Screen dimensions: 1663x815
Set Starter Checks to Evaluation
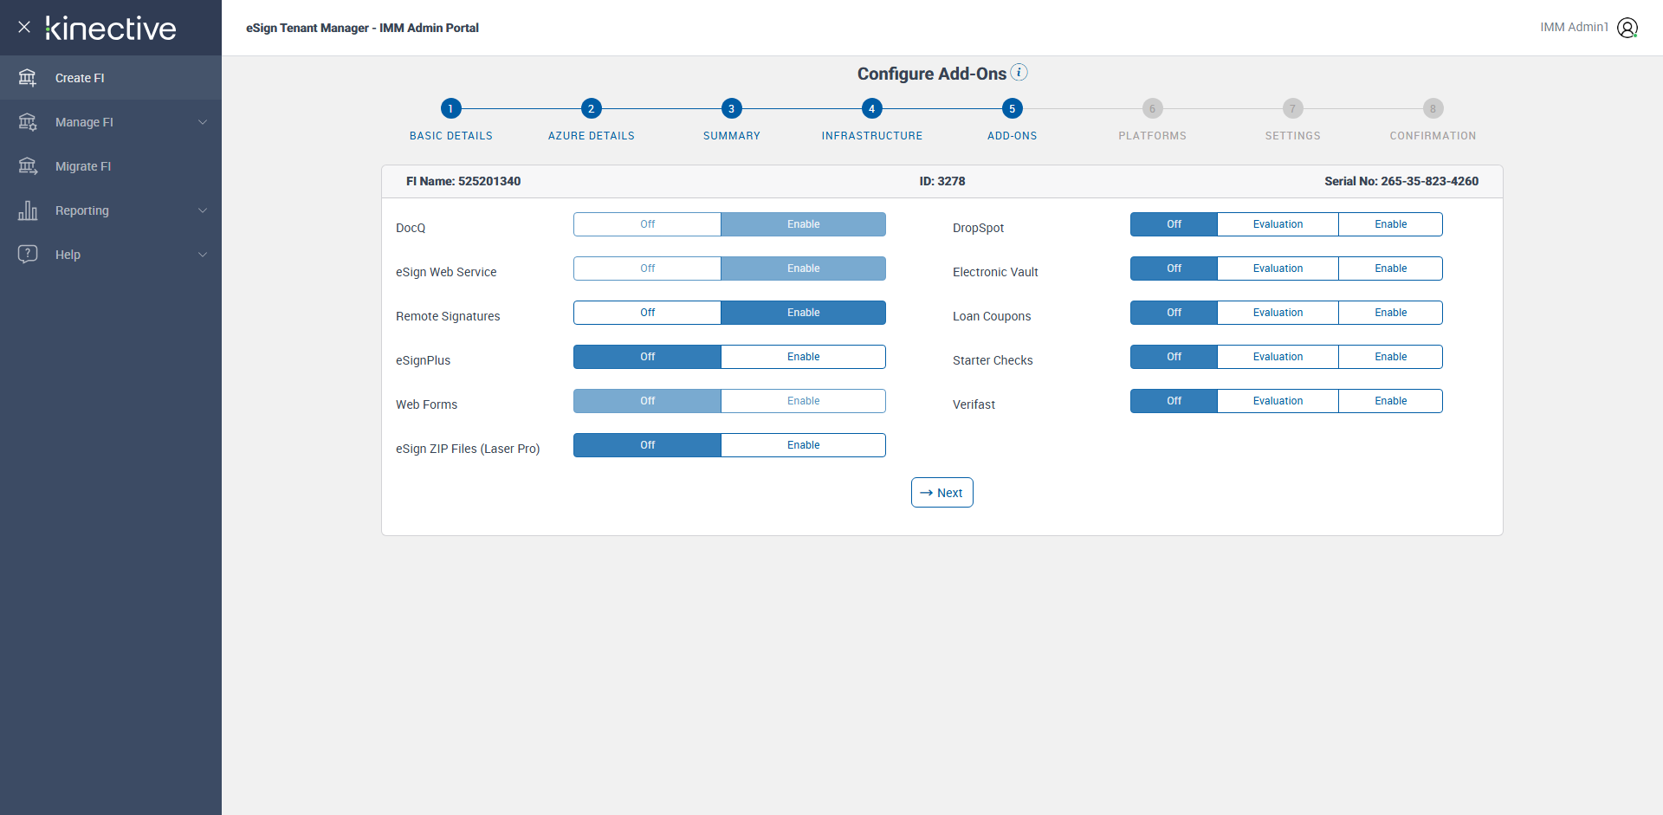(1278, 357)
